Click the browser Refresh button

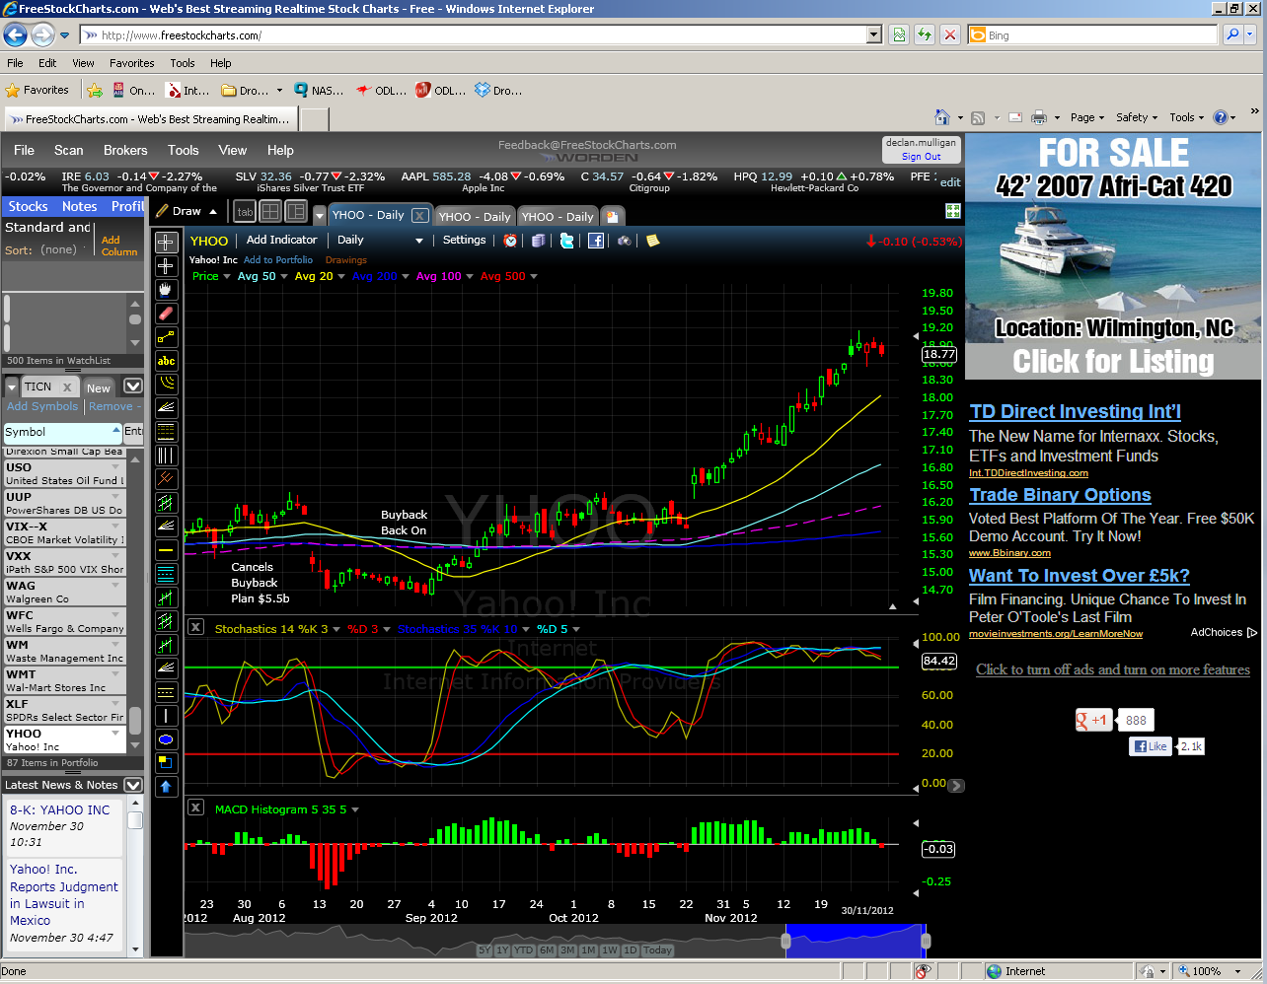[925, 35]
